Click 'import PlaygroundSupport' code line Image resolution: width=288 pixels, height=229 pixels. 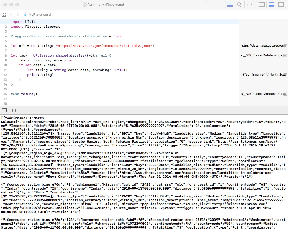[x=35, y=27]
